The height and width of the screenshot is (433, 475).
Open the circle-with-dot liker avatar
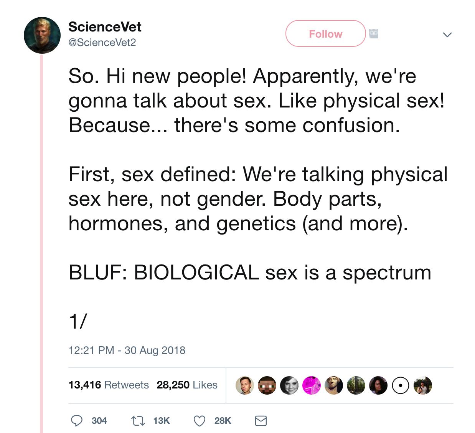(401, 385)
